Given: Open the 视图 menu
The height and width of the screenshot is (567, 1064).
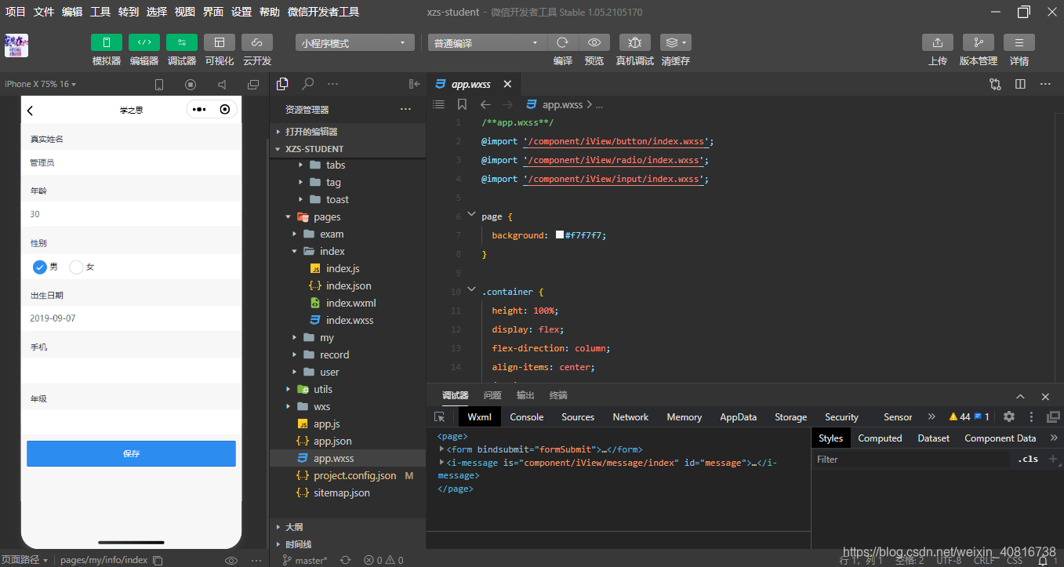Looking at the screenshot, I should (x=185, y=12).
